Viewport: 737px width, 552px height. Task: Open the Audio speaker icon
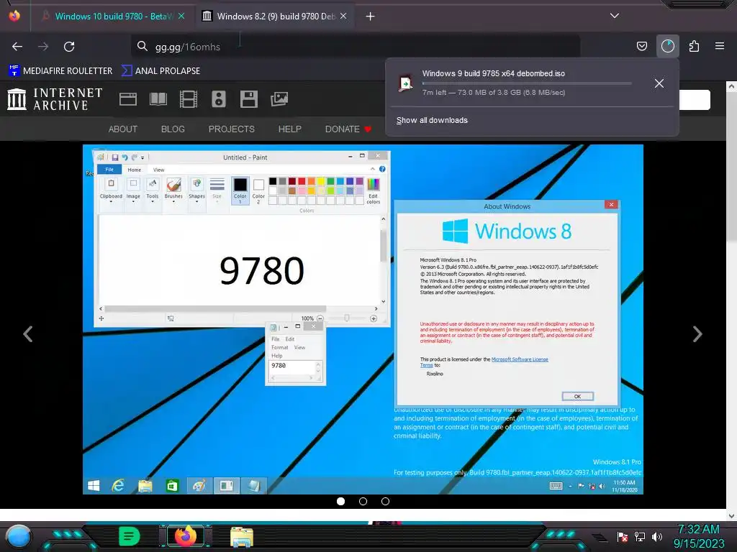coord(219,99)
